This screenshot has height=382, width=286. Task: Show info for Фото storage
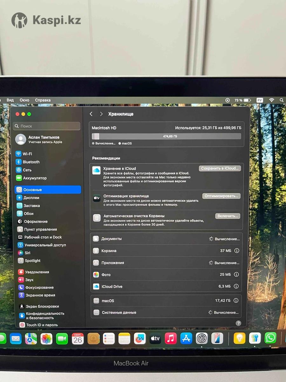[x=236, y=274]
